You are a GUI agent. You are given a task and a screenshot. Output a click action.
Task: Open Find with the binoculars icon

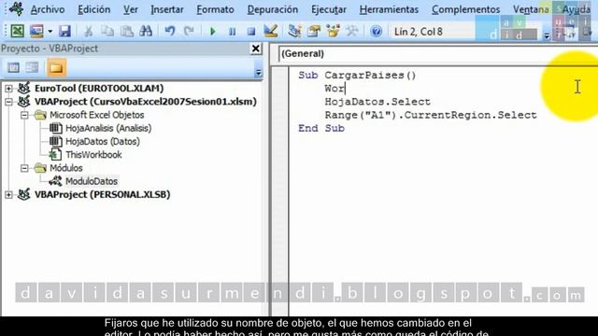point(146,31)
